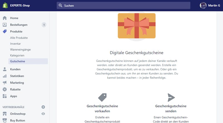Click the gift card illustration

pos(137,26)
